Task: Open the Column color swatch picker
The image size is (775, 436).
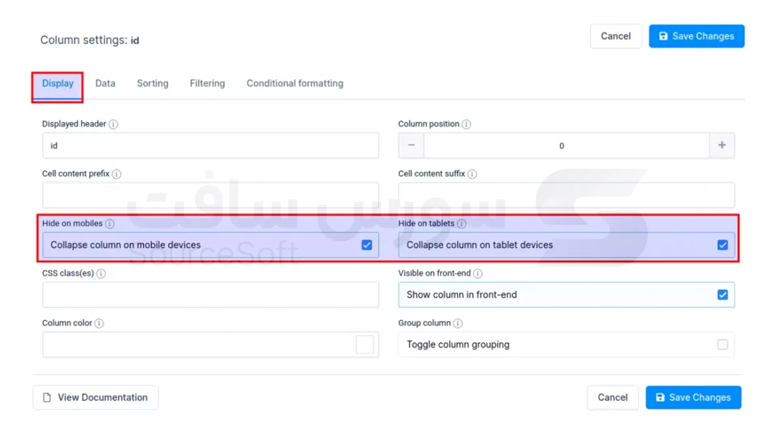Action: 364,344
